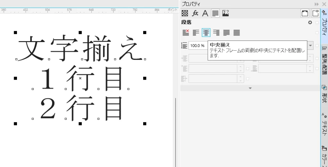This screenshot has width=328, height=167.
Task: Click bottom-center black selection handle
Action: (80, 124)
